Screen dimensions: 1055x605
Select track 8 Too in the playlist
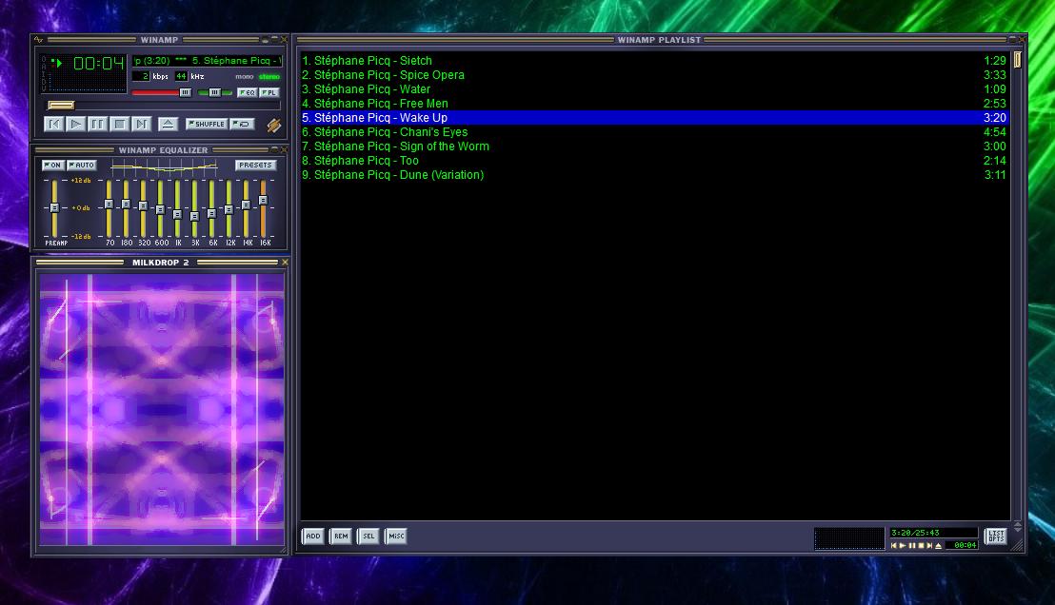point(654,160)
